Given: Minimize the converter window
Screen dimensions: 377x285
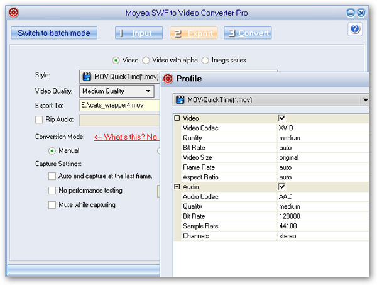Looking at the screenshot, I should [x=351, y=13].
